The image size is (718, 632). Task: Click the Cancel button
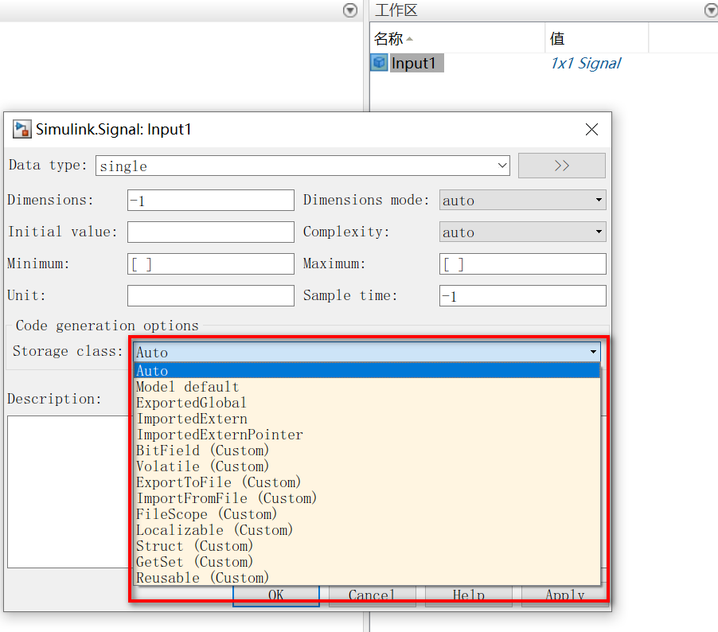coord(372,595)
